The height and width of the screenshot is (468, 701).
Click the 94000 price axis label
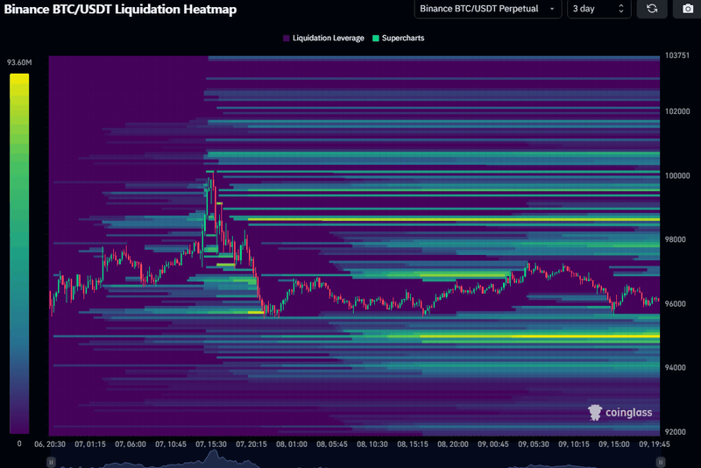(675, 367)
